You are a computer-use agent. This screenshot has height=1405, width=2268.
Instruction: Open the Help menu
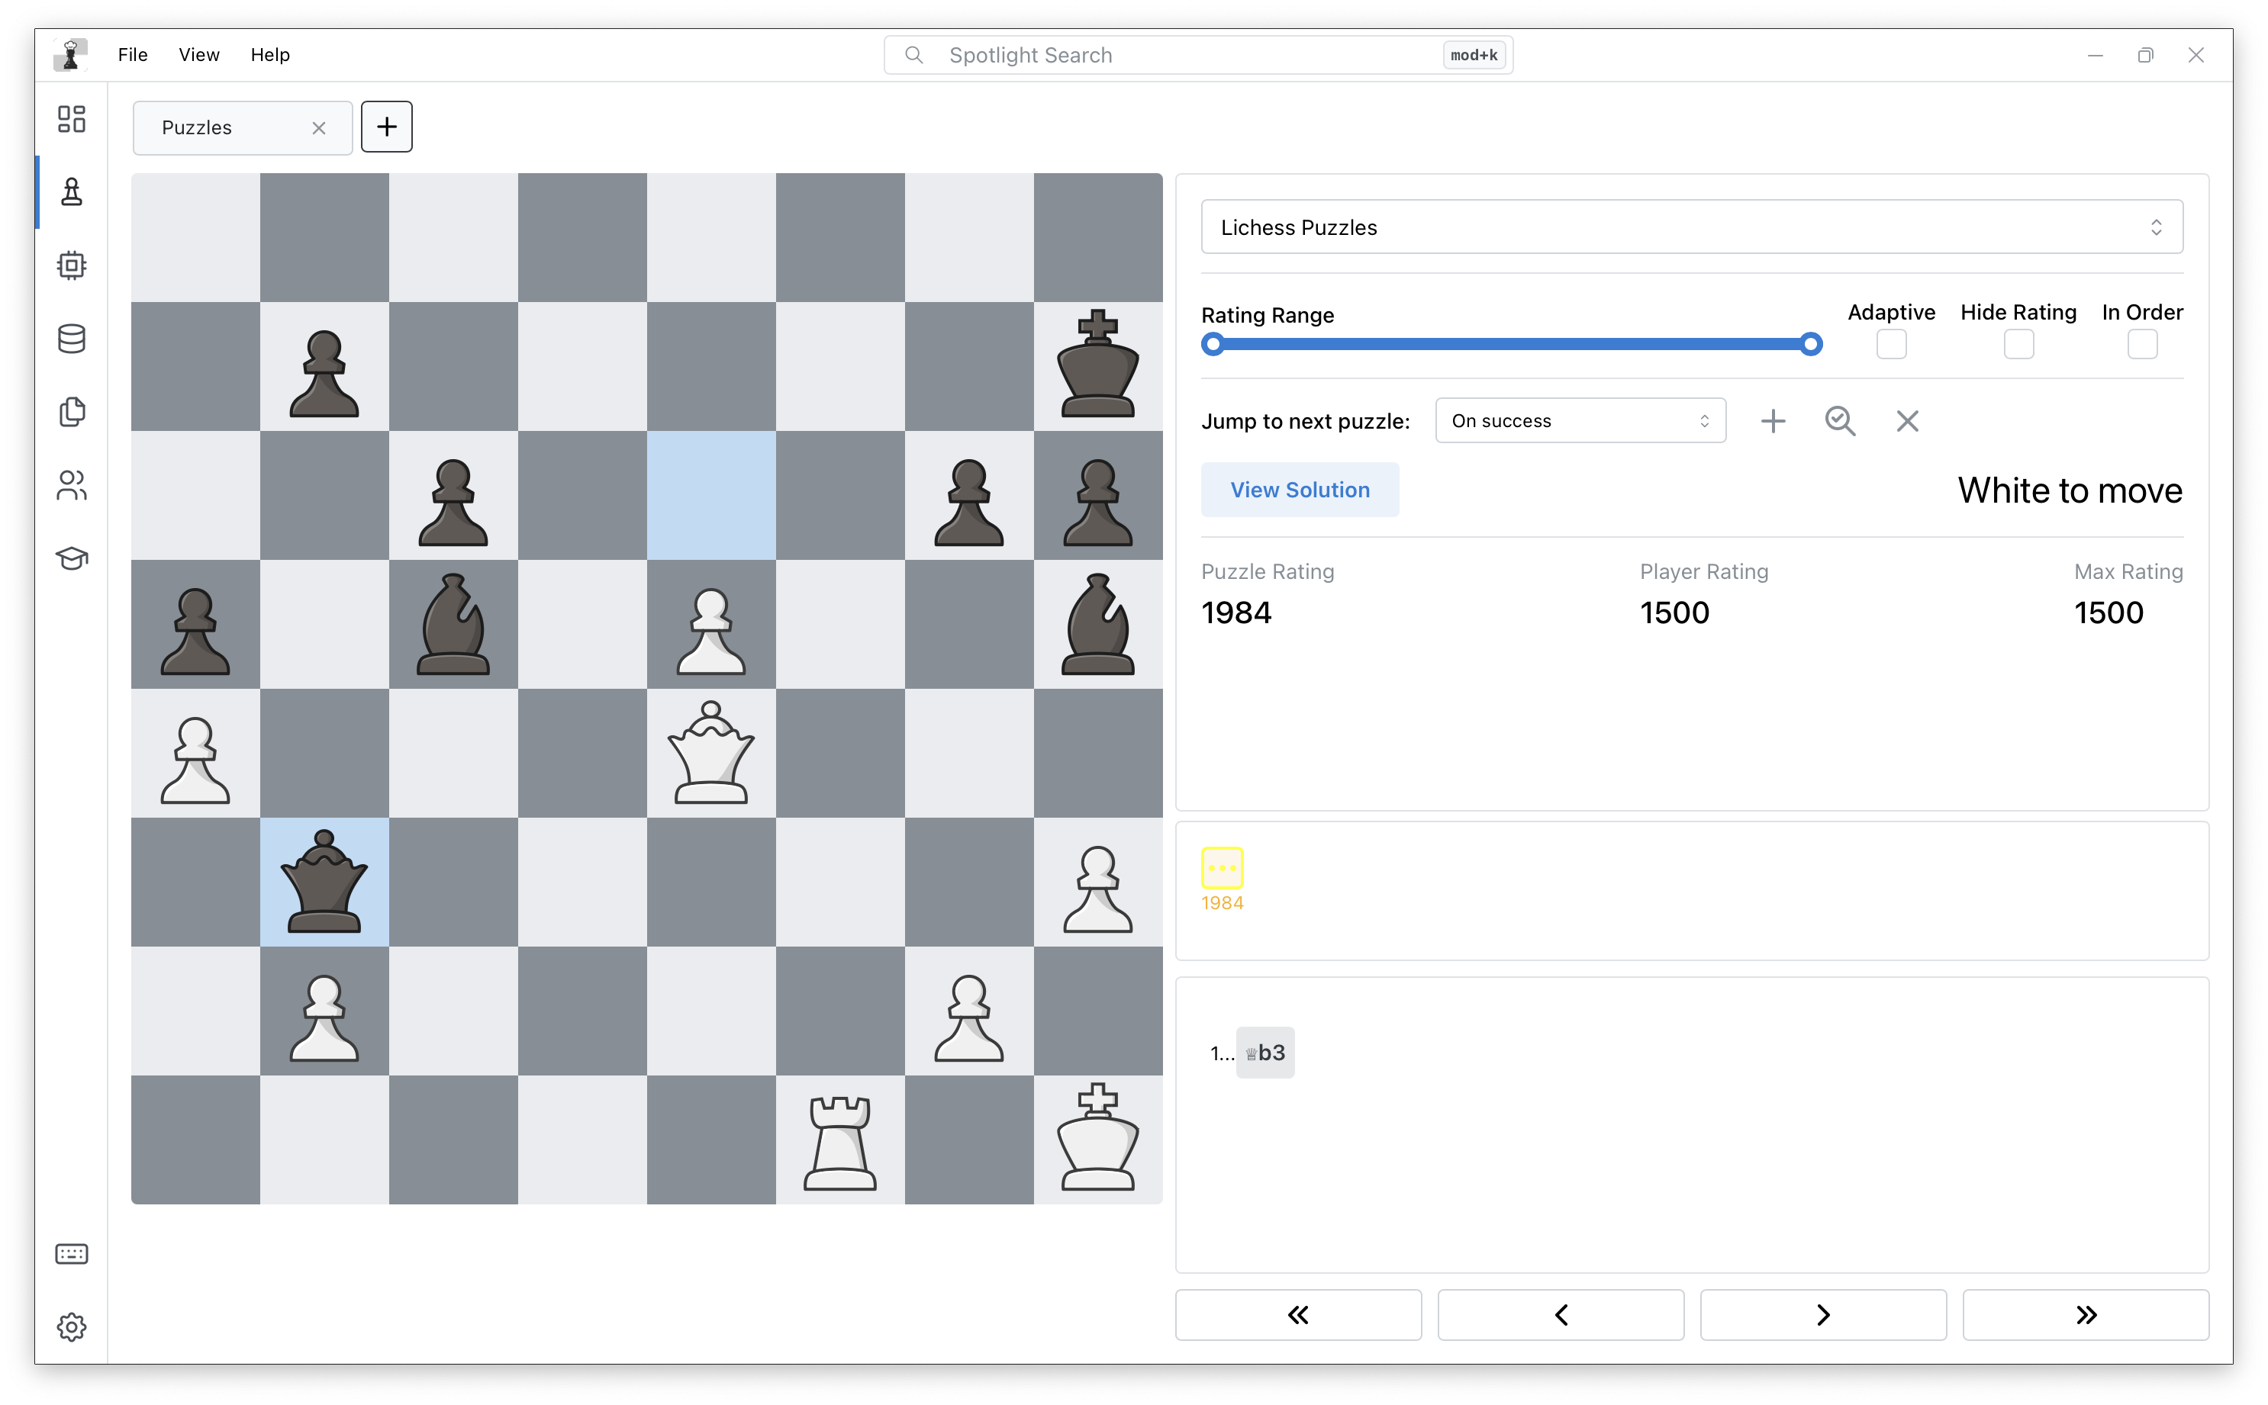(270, 55)
